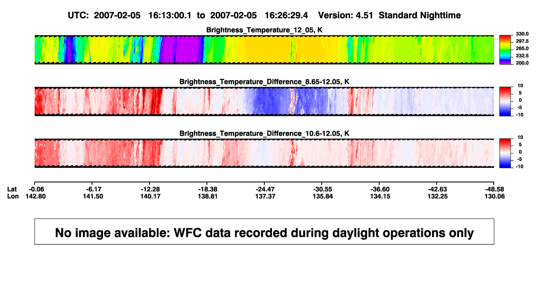Click latitude value -48.58
This screenshot has width=549, height=282.
coord(494,189)
